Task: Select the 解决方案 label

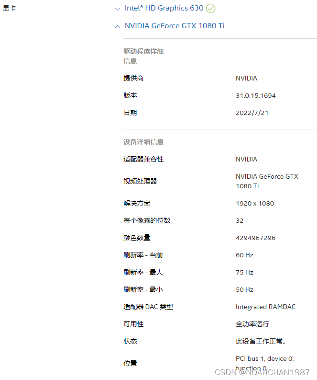Action: (x=137, y=203)
